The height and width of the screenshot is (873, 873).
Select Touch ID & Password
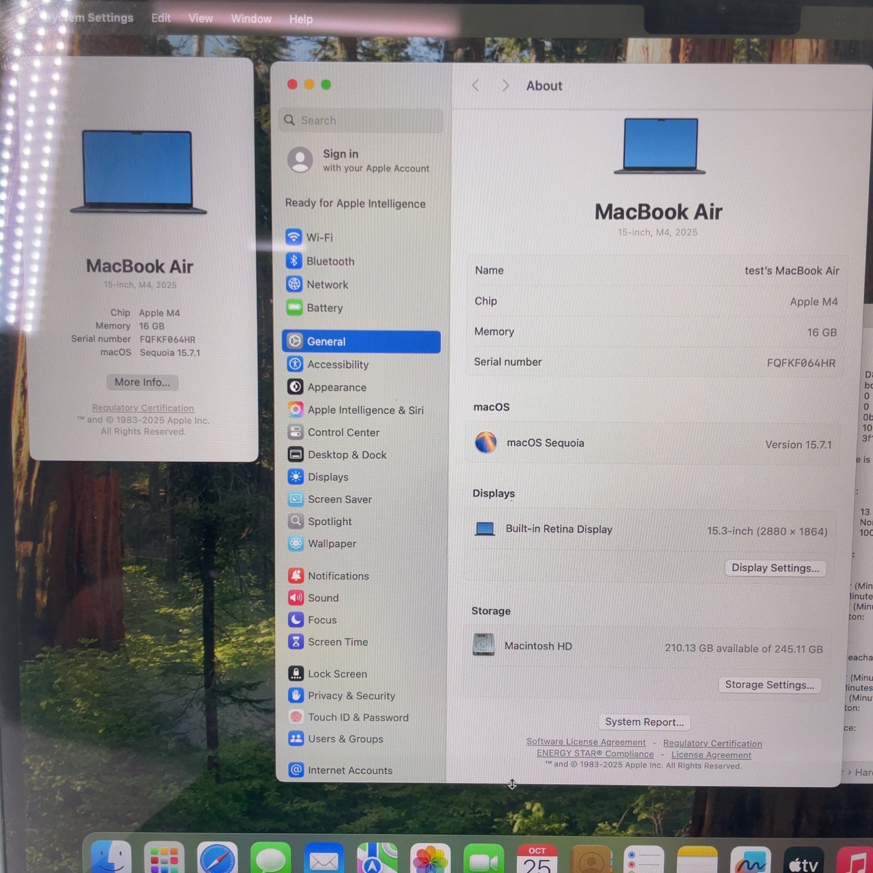pyautogui.click(x=357, y=718)
